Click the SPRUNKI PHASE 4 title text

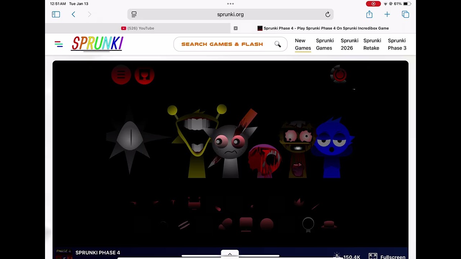[98, 253]
